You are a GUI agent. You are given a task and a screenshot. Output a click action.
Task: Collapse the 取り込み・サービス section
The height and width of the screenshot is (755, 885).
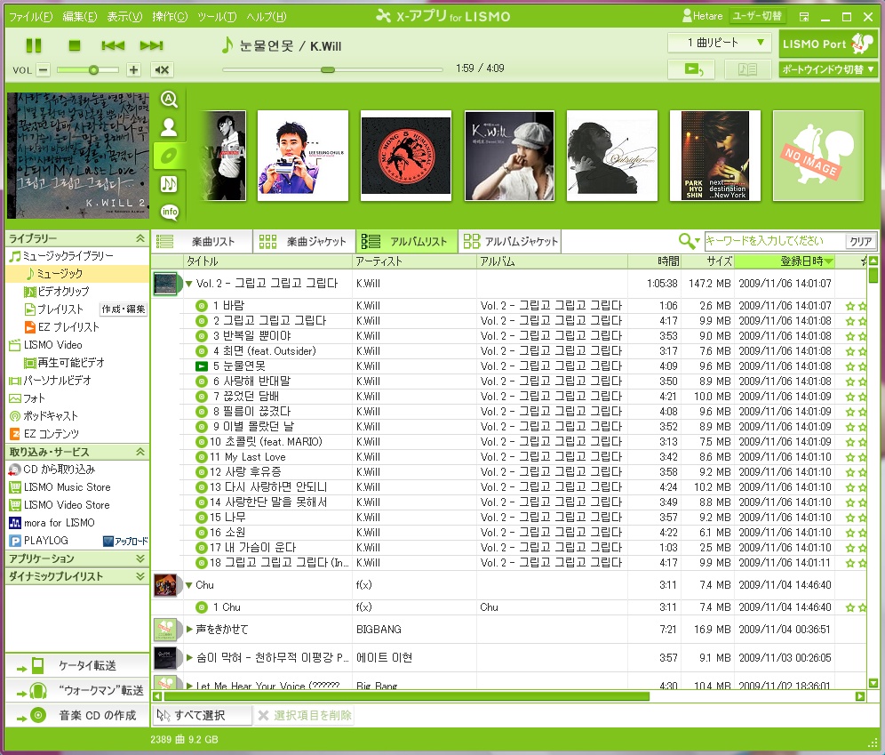click(140, 452)
